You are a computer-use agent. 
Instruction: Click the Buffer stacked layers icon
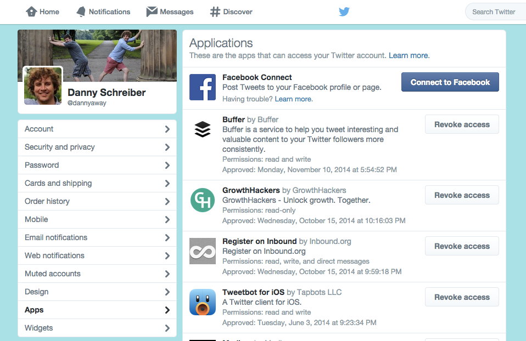coord(203,129)
